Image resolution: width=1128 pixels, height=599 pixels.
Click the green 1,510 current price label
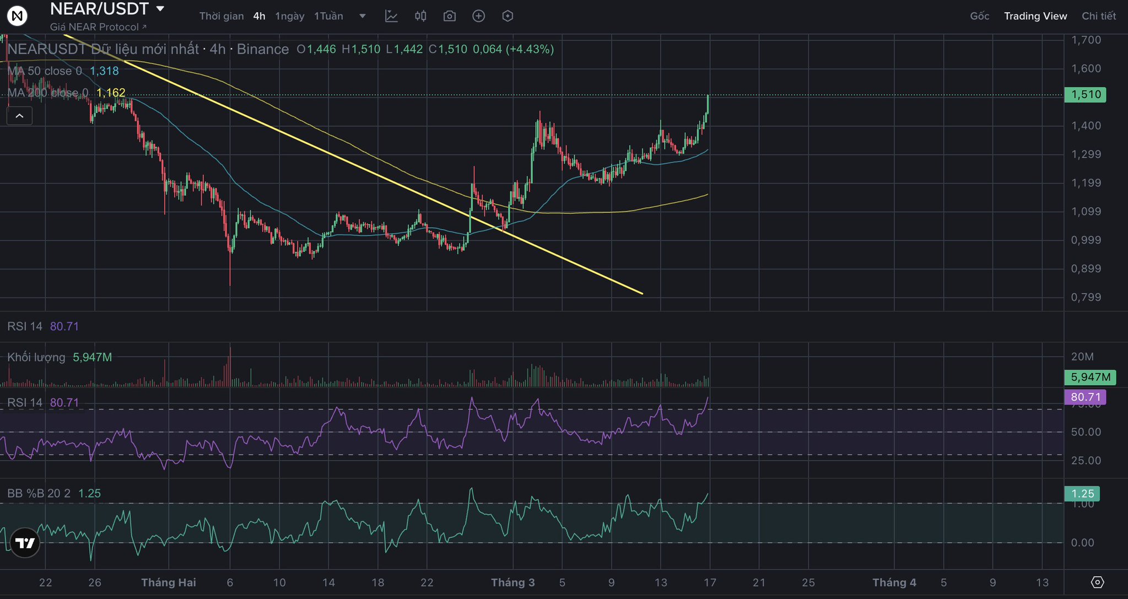click(1085, 94)
